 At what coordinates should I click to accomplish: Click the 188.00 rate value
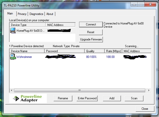point(110,57)
